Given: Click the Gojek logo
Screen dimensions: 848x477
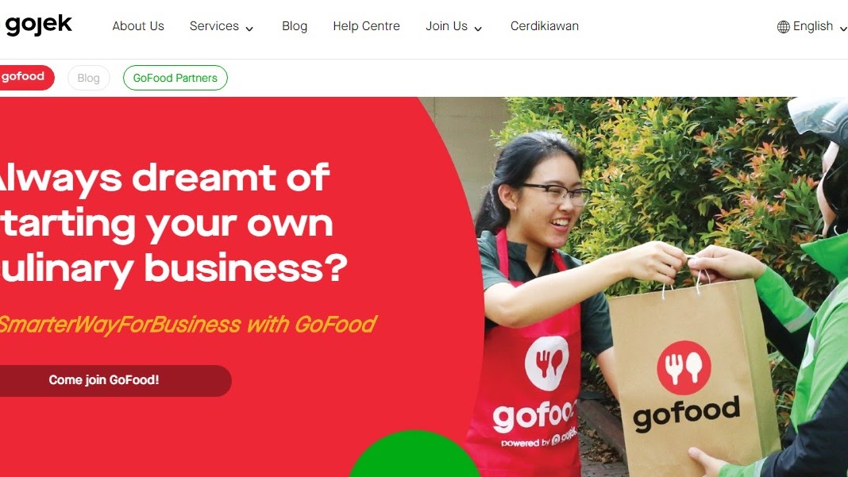Looking at the screenshot, I should pyautogui.click(x=38, y=25).
